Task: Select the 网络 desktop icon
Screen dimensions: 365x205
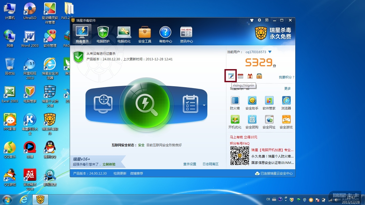Action: click(x=10, y=39)
